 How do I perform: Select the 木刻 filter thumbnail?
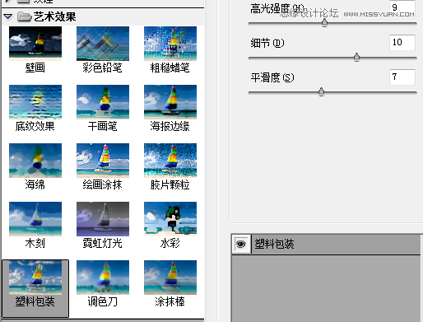point(35,219)
